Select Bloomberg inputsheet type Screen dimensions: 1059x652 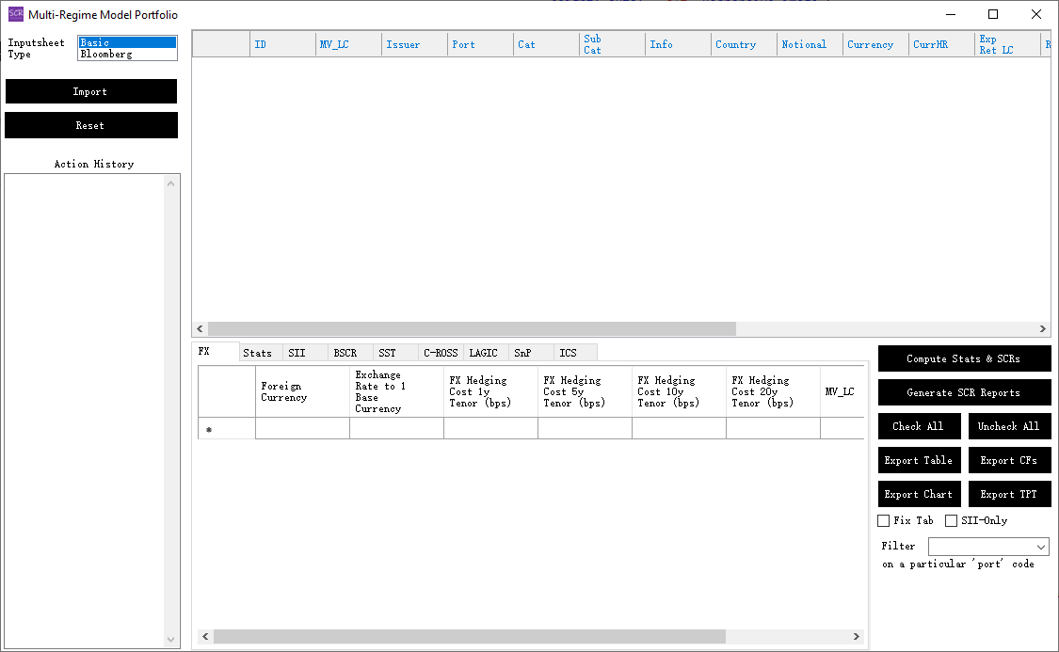(x=126, y=55)
